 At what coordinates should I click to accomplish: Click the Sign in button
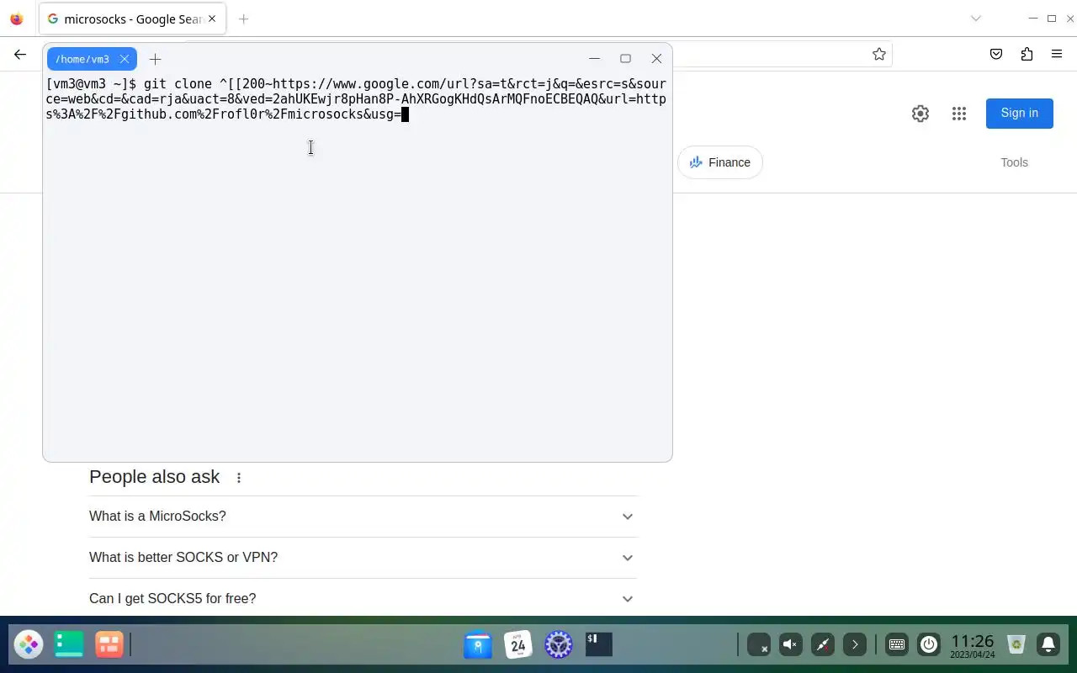coord(1020,113)
